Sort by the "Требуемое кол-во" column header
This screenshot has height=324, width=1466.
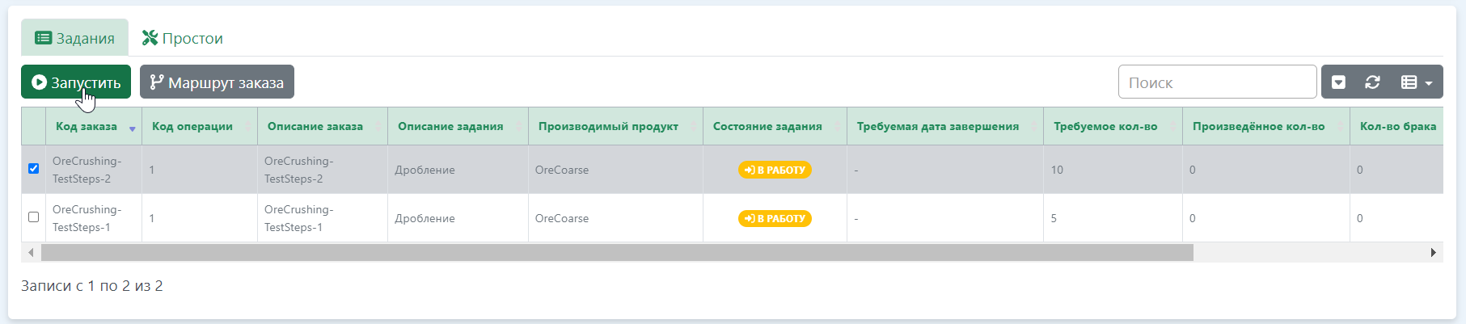click(x=1105, y=127)
